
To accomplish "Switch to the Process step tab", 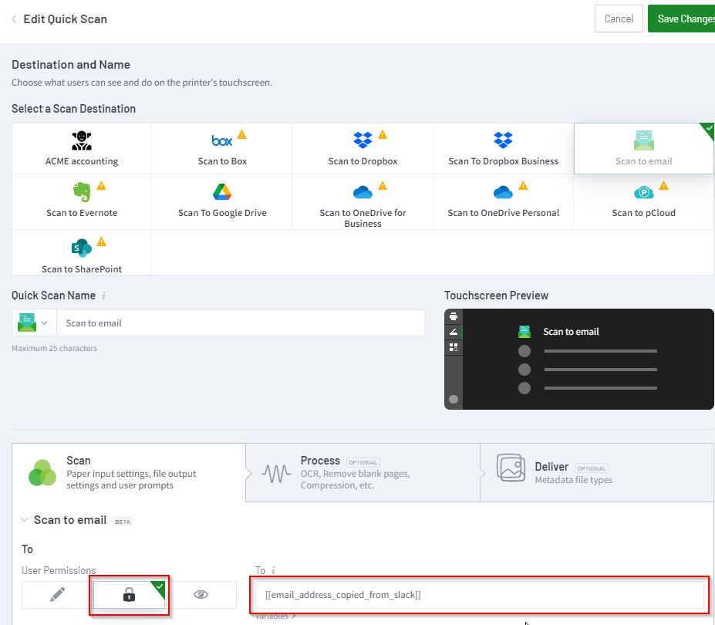I will click(x=363, y=473).
